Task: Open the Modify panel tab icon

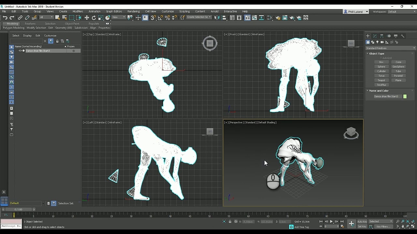Action: tap(375, 36)
